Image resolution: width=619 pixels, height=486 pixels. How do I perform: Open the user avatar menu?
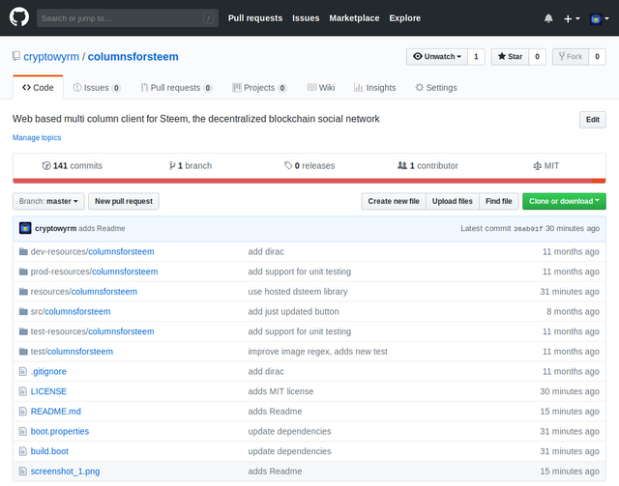pyautogui.click(x=600, y=18)
